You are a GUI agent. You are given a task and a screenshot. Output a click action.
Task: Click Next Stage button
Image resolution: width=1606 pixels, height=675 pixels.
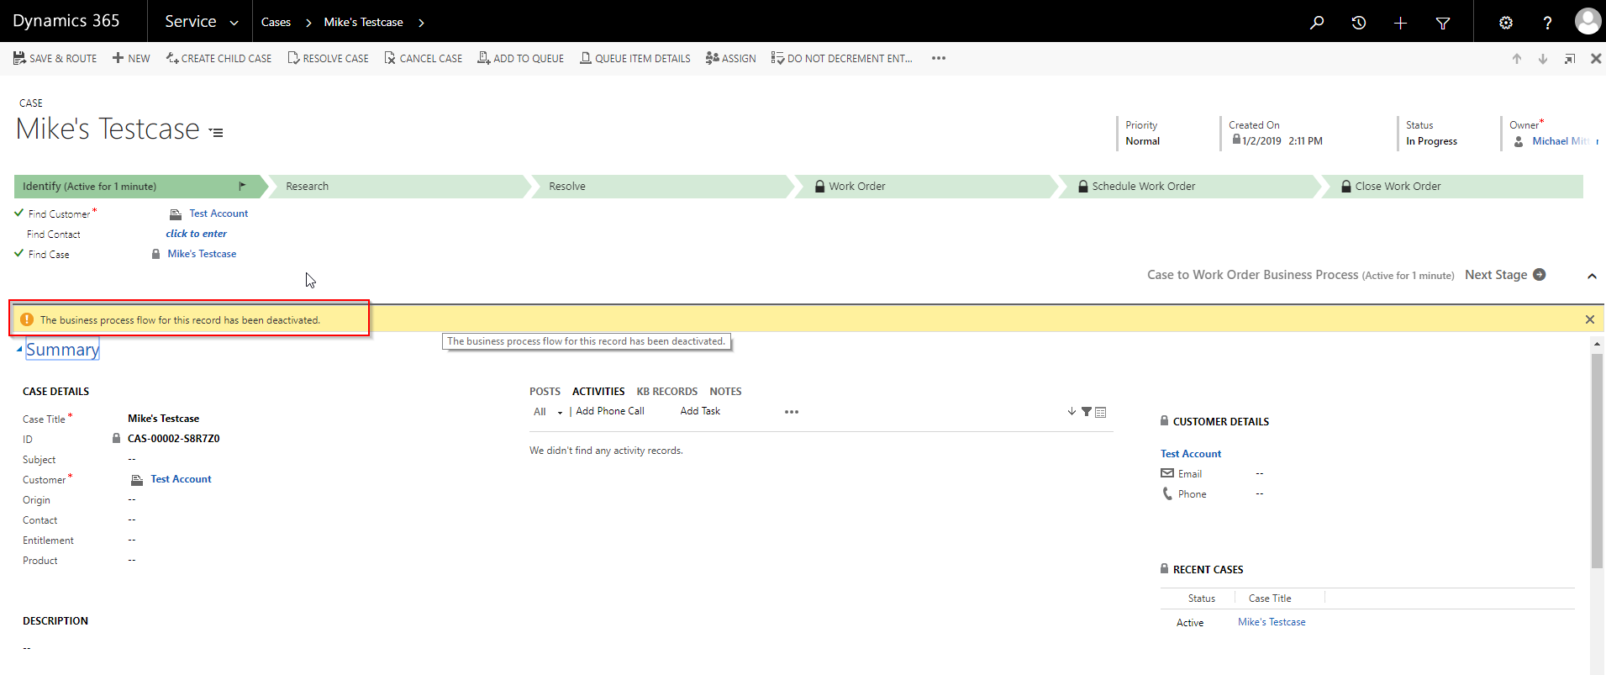click(1504, 275)
